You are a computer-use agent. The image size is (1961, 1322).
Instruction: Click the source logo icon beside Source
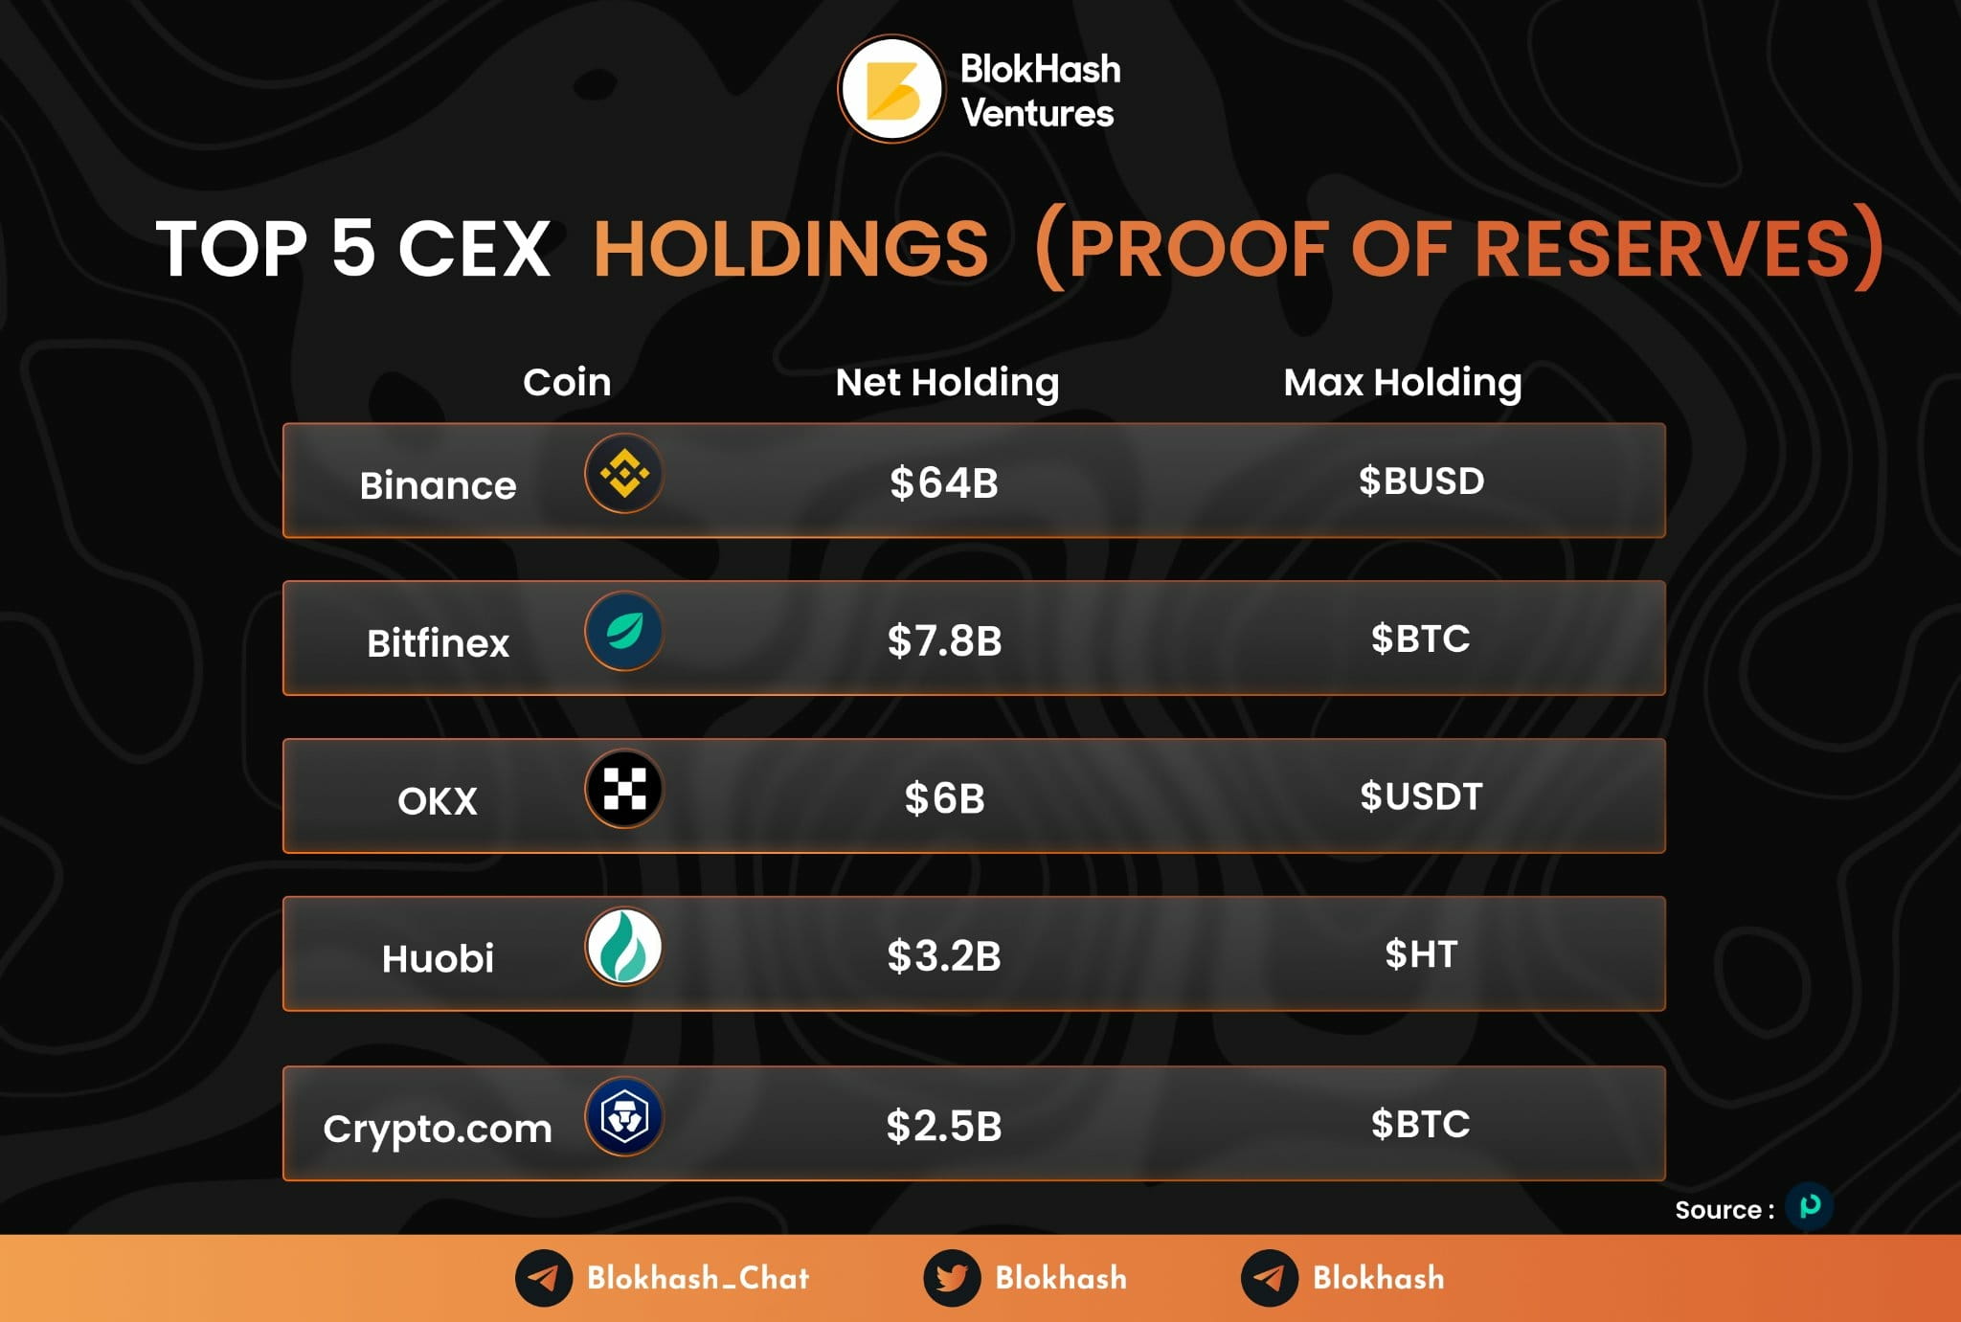[1809, 1206]
